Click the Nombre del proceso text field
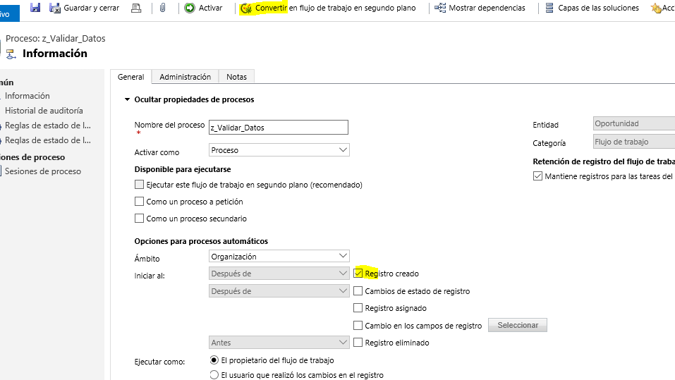Image resolution: width=675 pixels, height=380 pixels. pyautogui.click(x=278, y=128)
